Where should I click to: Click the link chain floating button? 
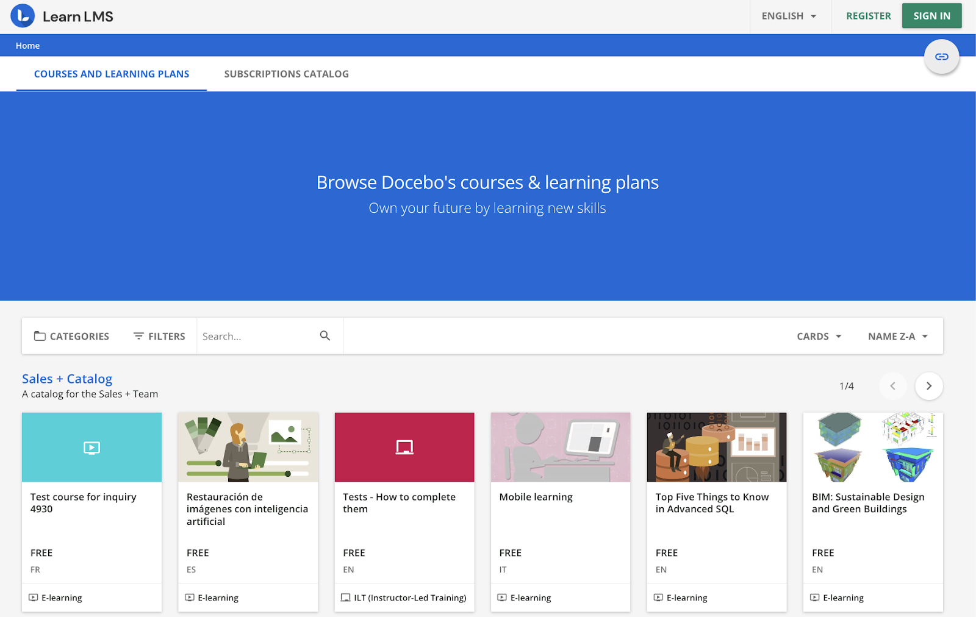[x=942, y=57]
